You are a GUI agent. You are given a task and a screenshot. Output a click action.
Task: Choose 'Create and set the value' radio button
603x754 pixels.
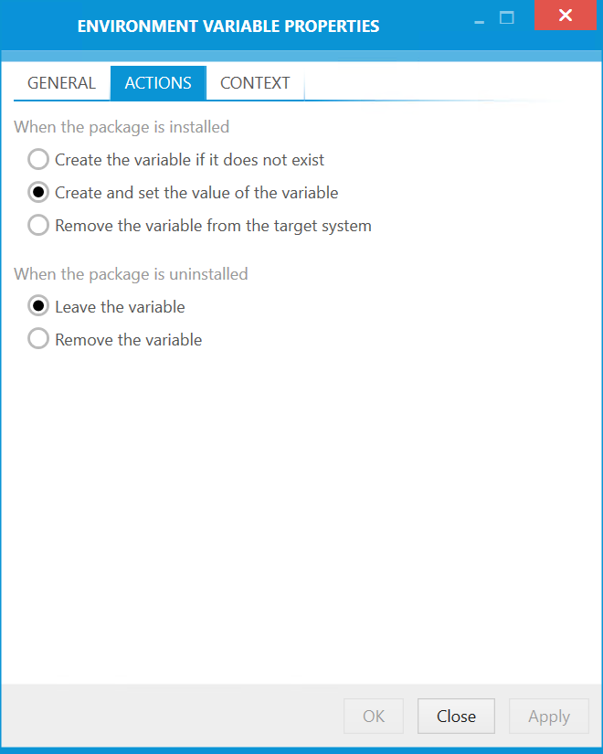(x=38, y=193)
